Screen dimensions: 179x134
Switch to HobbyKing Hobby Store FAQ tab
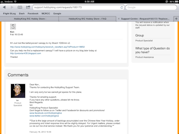coord(88,19)
